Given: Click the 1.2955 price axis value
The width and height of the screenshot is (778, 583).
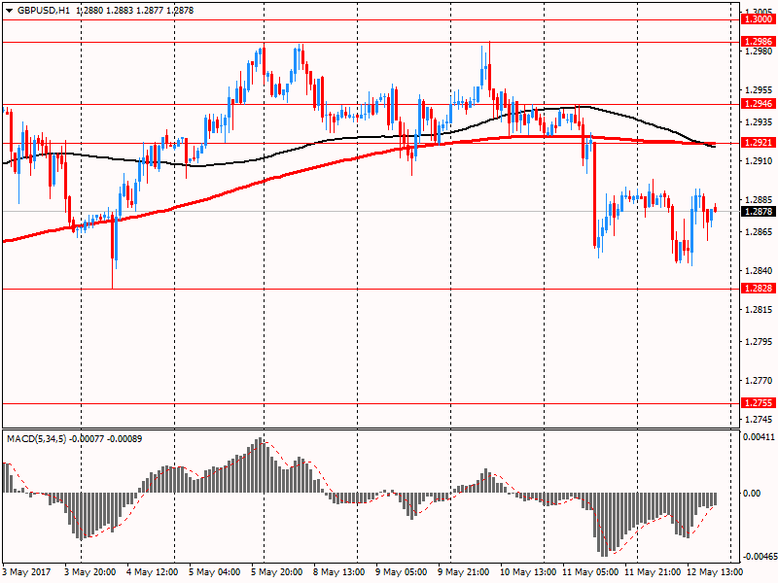Looking at the screenshot, I should pos(760,90).
